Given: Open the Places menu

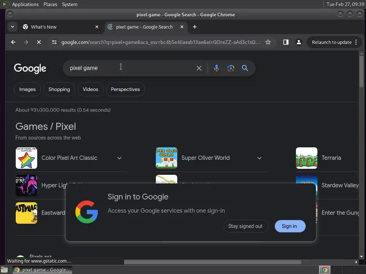Looking at the screenshot, I should click(x=50, y=4).
